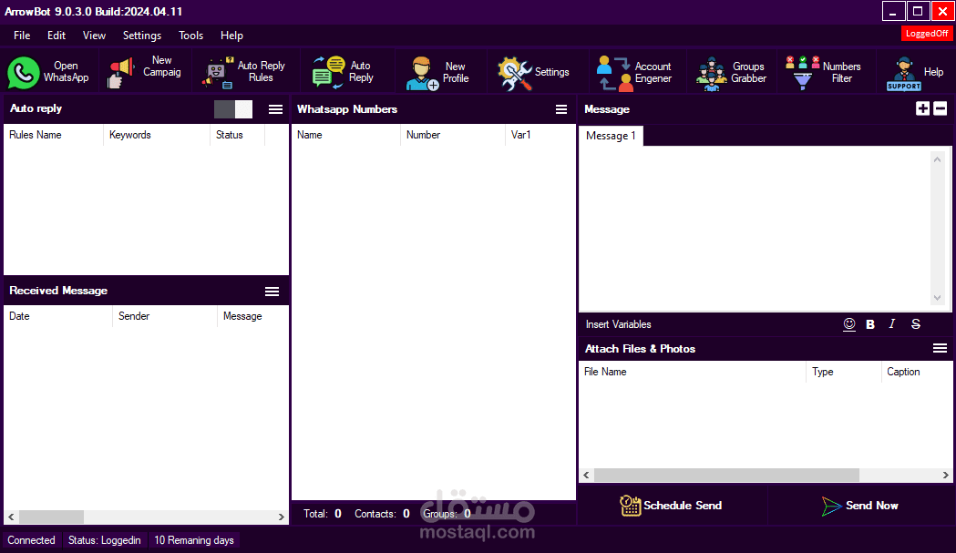
Task: Click inside the message text area
Action: [x=755, y=229]
